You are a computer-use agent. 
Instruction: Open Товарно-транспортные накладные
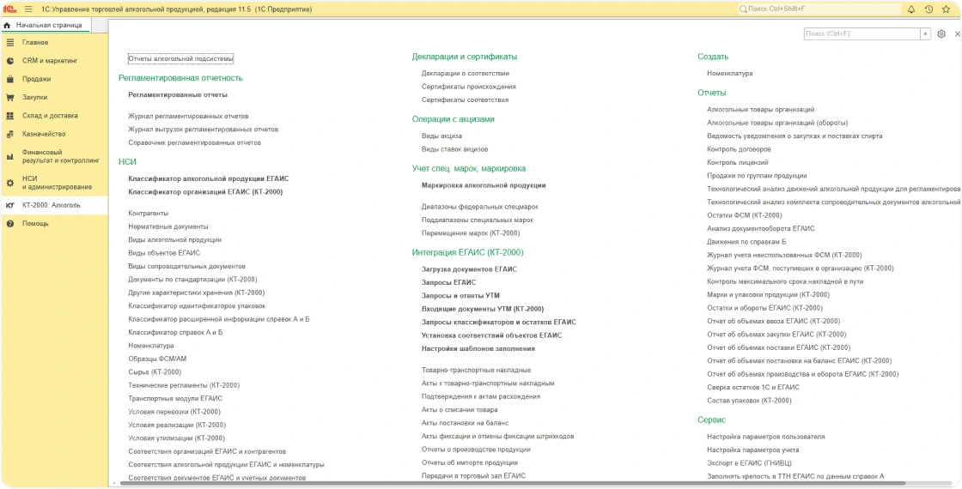(476, 370)
